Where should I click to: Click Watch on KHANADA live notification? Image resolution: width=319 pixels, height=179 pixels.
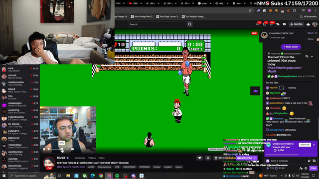pyautogui.click(x=310, y=33)
